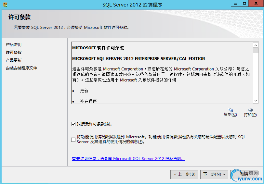
Task: Select the 产品密钥 step in sidebar
Action: point(13,44)
